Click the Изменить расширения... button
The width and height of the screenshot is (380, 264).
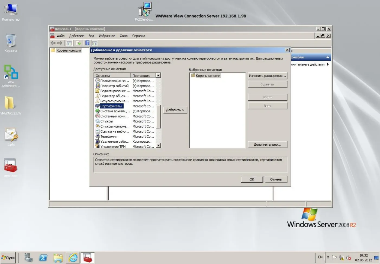[268, 76]
